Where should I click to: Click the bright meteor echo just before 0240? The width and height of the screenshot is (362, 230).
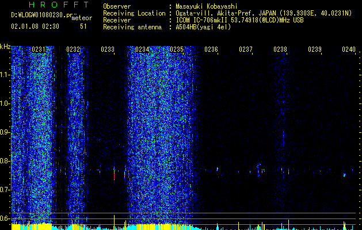coord(345,175)
